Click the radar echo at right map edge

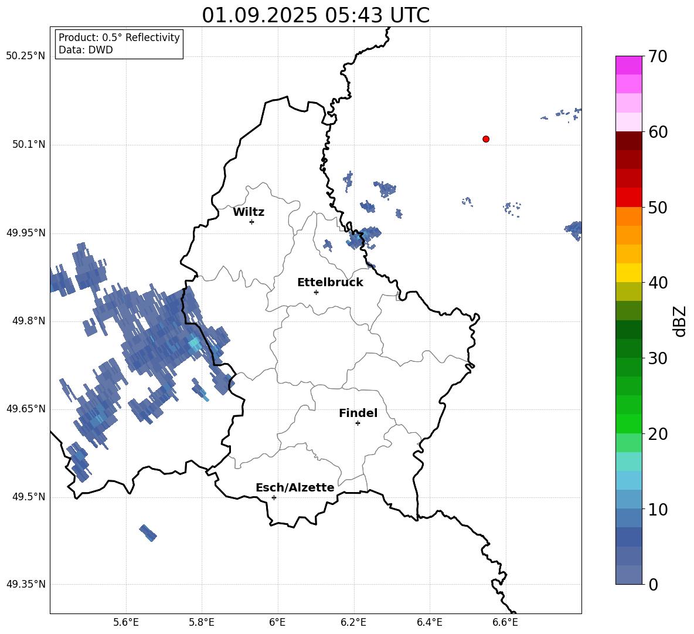click(x=574, y=230)
